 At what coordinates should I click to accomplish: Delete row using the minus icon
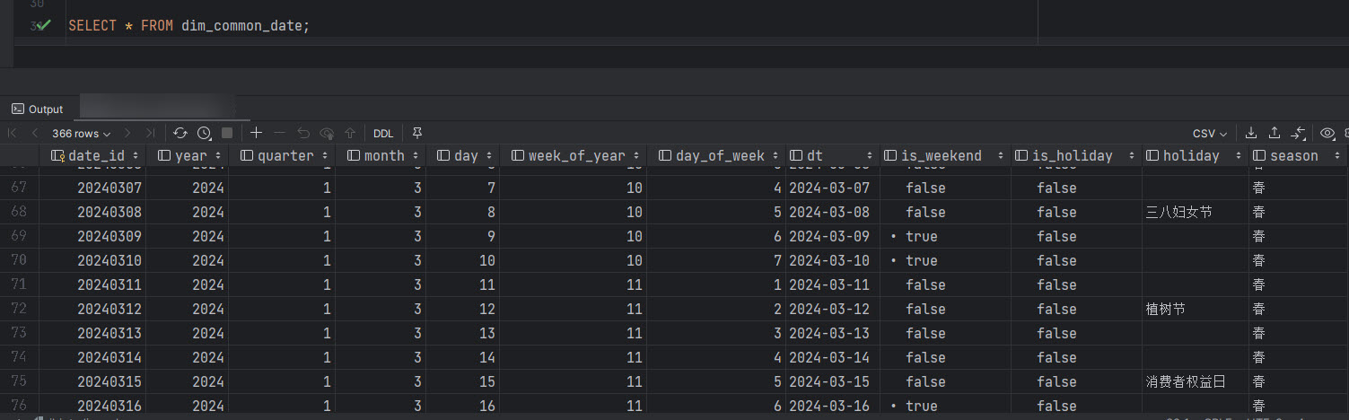279,133
